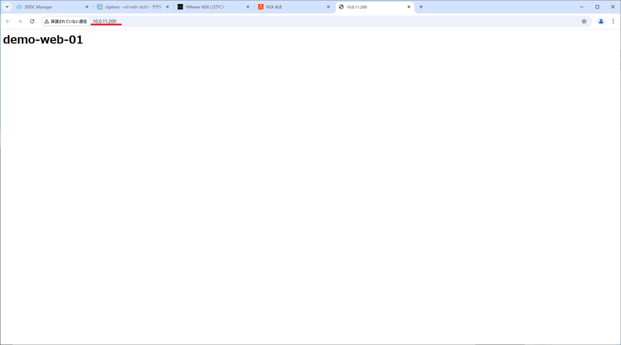Click the SDDC Manager tab cloud favicon
Viewport: 621px width, 345px height.
(19, 7)
